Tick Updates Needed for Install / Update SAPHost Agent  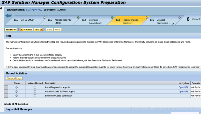click(35, 92)
